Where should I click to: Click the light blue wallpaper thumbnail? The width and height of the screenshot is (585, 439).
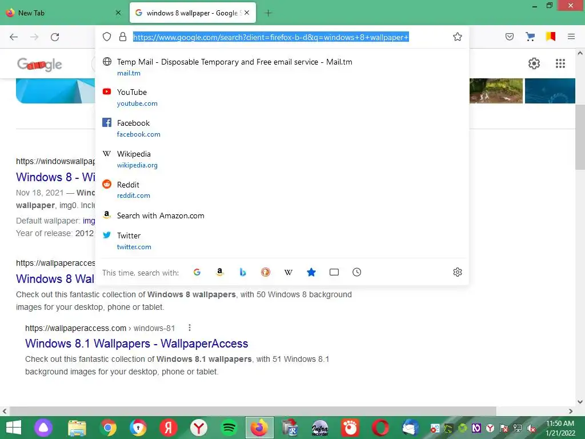click(x=55, y=91)
